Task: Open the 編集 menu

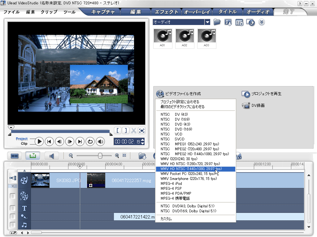Action: 31,12
